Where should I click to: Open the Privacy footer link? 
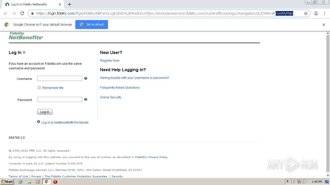(36, 177)
